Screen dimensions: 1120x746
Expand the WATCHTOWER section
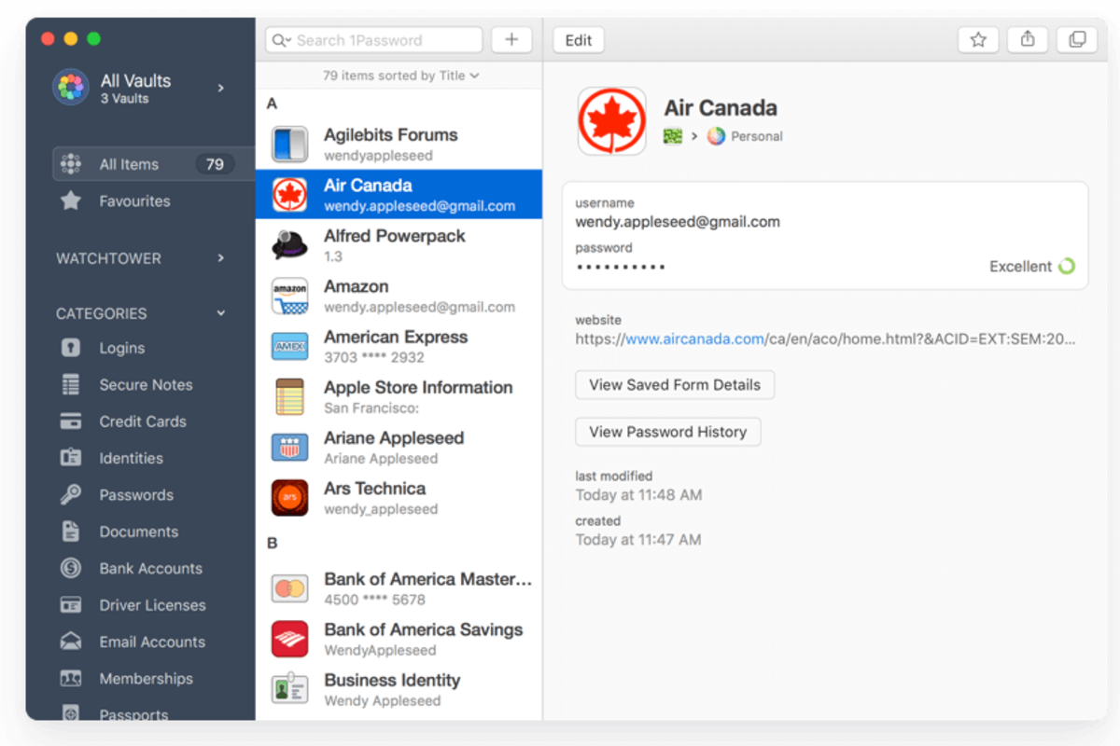pos(221,258)
